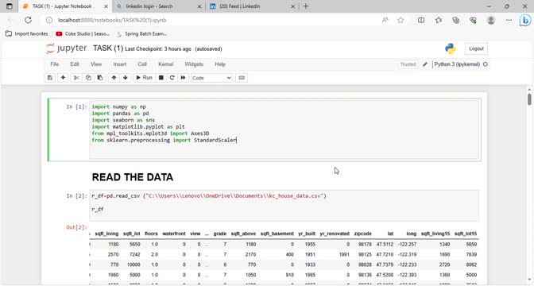Copy the selected cells icon
534x286 pixels.
point(88,78)
